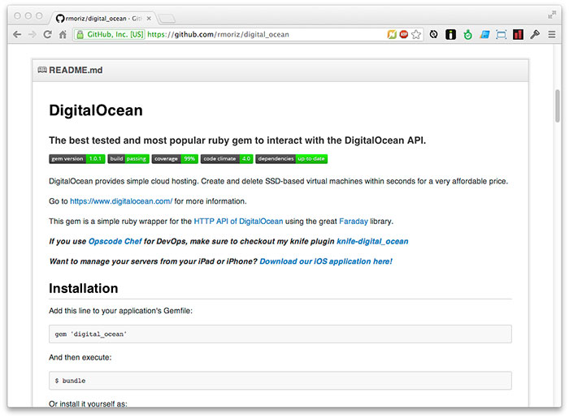Viewport: 569px width, 418px height.
Task: Click the wrench tool extension icon
Action: point(535,34)
